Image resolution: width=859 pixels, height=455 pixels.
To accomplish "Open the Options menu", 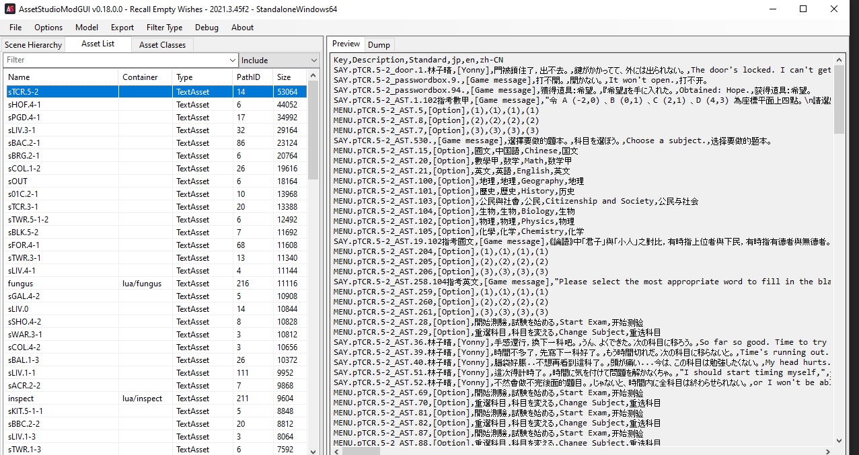I will pyautogui.click(x=48, y=28).
